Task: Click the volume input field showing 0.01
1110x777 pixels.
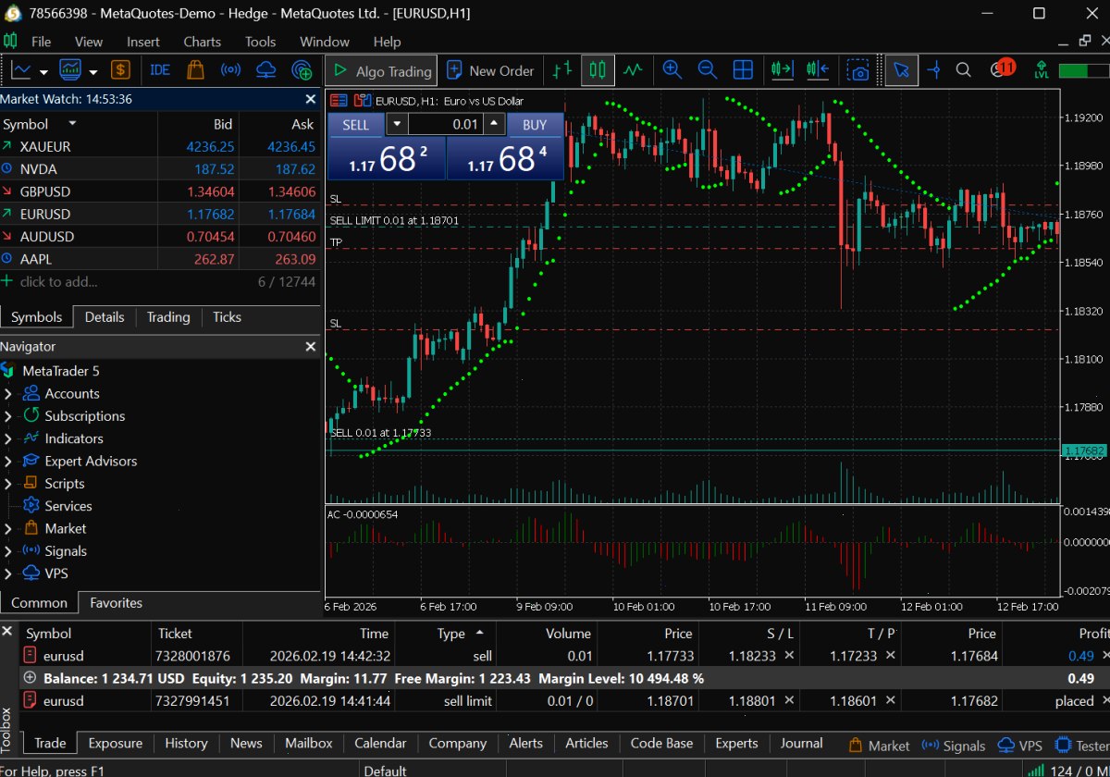Action: (x=447, y=124)
